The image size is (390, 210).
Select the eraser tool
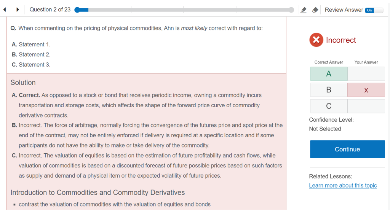[x=315, y=10]
